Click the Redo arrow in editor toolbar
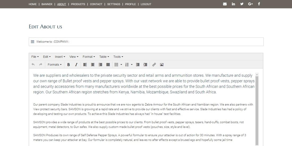The height and width of the screenshot is (146, 292). click(x=41, y=65)
